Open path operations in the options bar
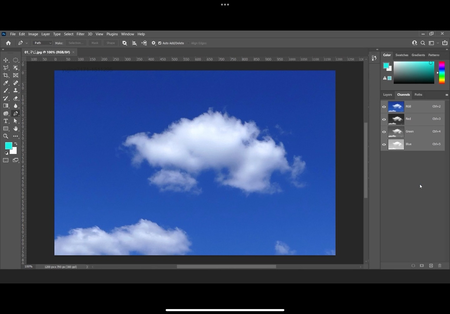The image size is (450, 314). coord(124,43)
